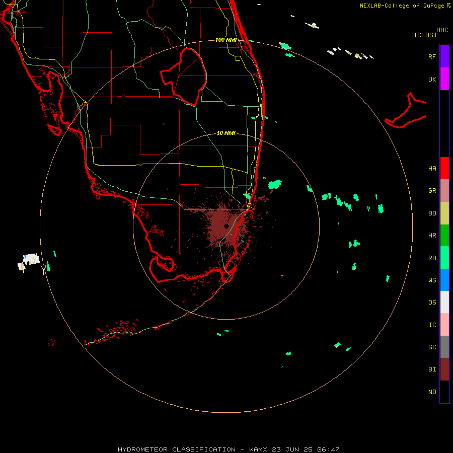This screenshot has height=453, width=453.
Task: Click the 'KAMX' radar site identifier
Action: tap(258, 449)
